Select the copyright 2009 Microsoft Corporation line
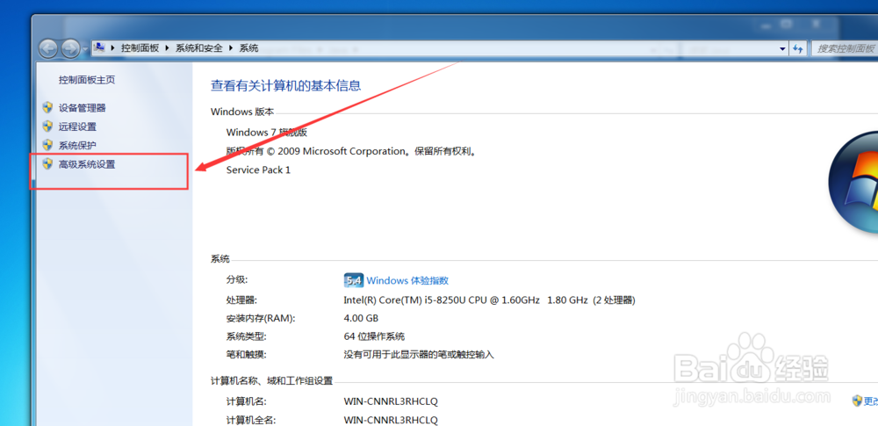This screenshot has width=878, height=426. coord(351,151)
